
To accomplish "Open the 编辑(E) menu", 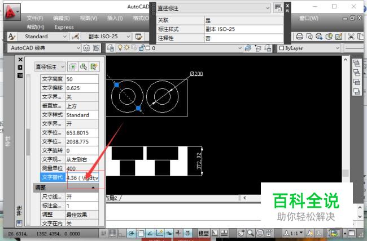I will tap(62, 18).
